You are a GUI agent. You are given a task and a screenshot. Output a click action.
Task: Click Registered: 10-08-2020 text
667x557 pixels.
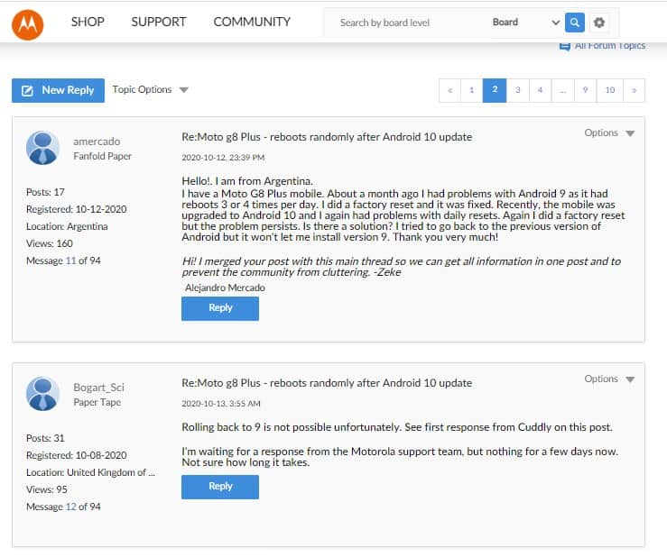(x=76, y=455)
